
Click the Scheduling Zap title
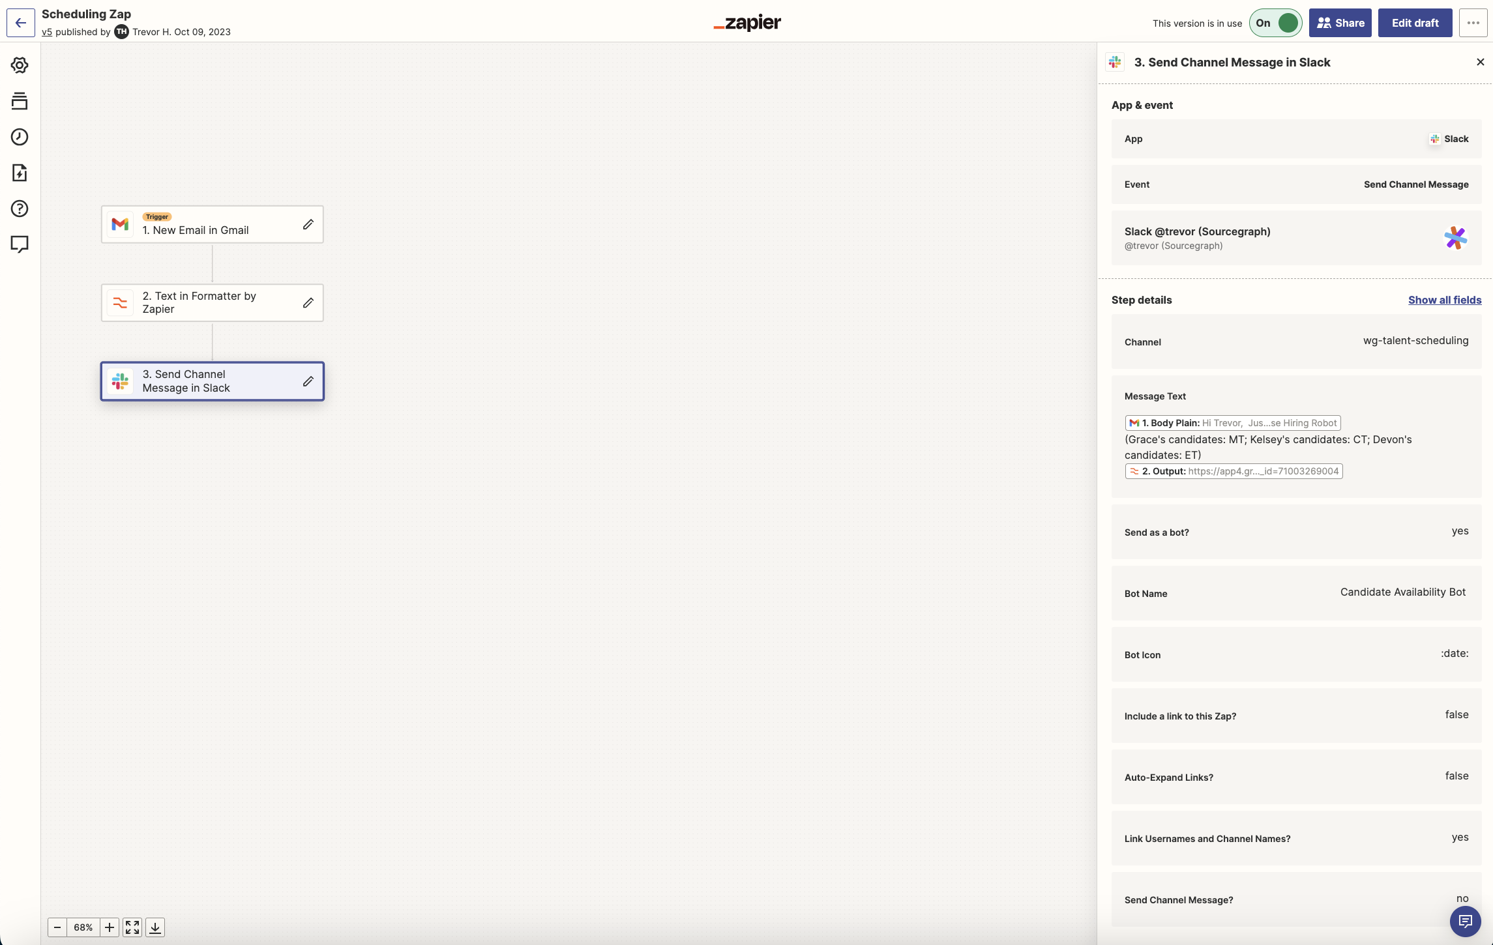tap(86, 14)
